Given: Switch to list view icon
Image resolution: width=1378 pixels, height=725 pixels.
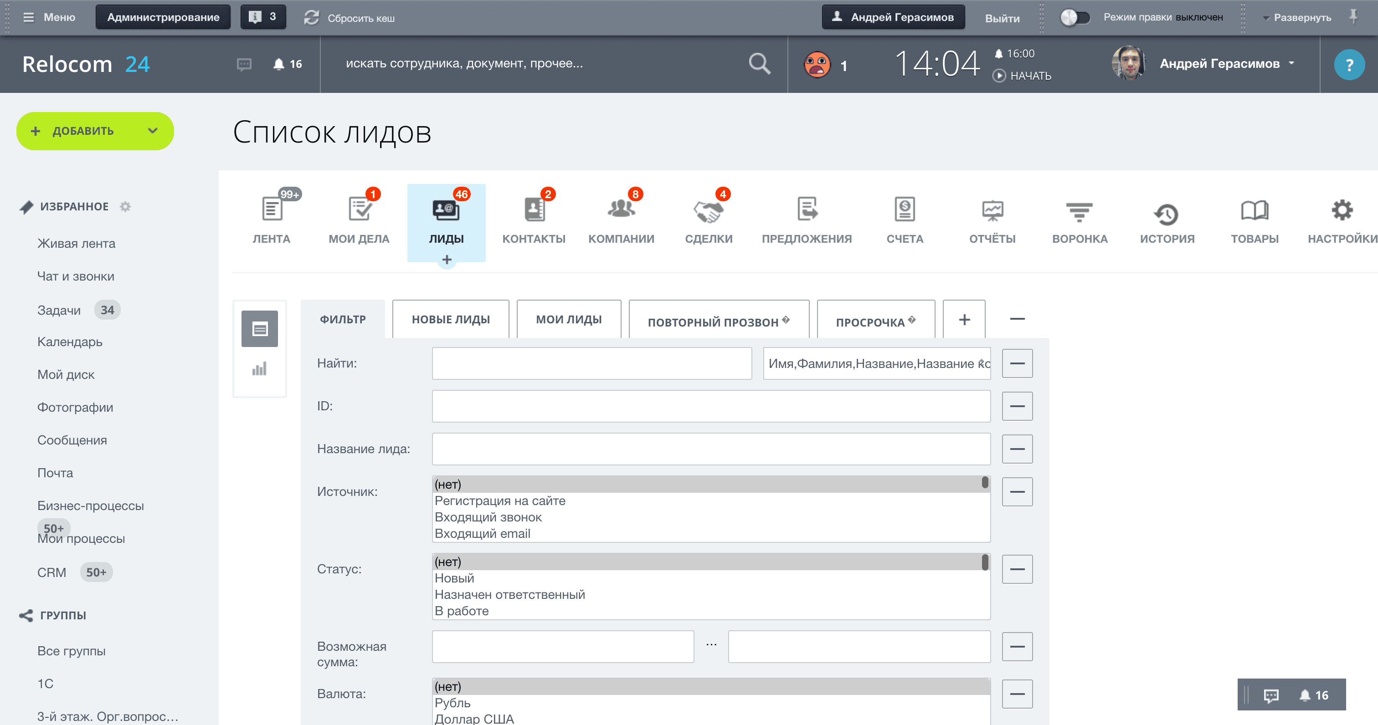Looking at the screenshot, I should tap(259, 328).
